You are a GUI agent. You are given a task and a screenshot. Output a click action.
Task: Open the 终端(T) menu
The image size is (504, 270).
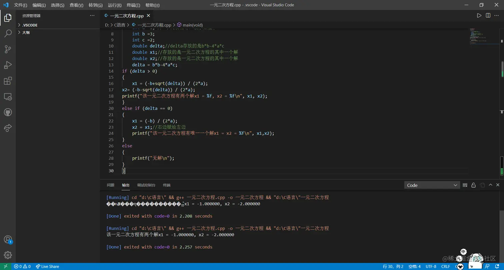pos(133,5)
